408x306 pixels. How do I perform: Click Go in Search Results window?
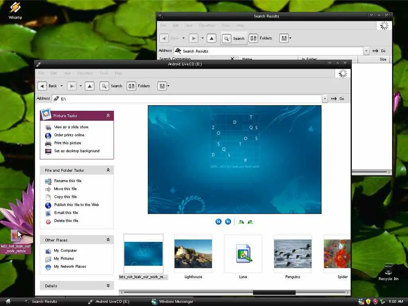click(x=379, y=51)
